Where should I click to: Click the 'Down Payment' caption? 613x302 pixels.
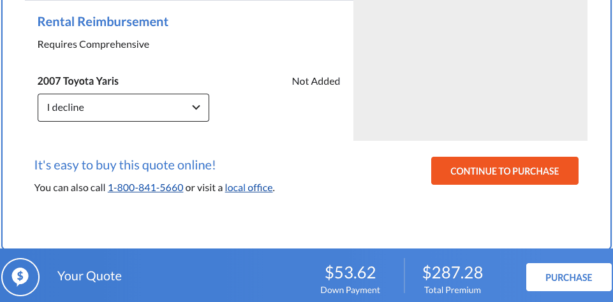(350, 291)
